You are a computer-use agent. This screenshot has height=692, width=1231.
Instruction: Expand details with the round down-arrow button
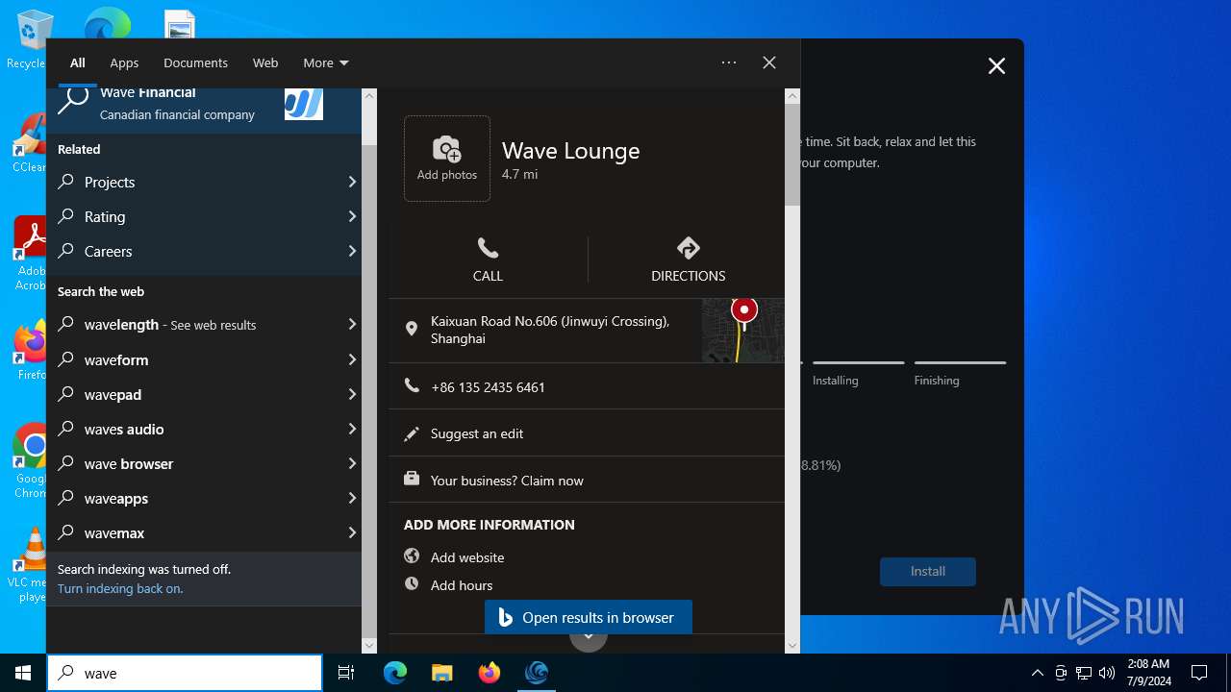(589, 637)
